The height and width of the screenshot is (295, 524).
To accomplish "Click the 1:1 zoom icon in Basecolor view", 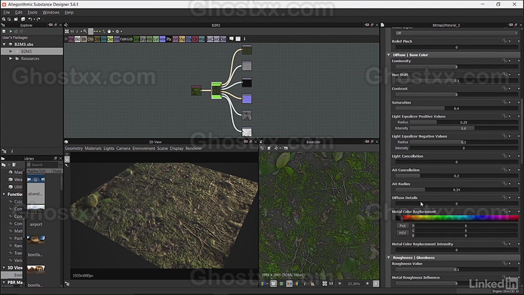I will (x=331, y=284).
